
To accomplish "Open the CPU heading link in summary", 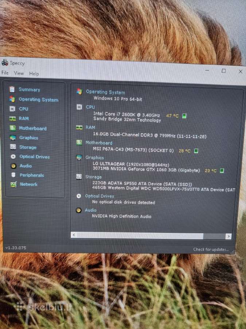I will [90, 107].
